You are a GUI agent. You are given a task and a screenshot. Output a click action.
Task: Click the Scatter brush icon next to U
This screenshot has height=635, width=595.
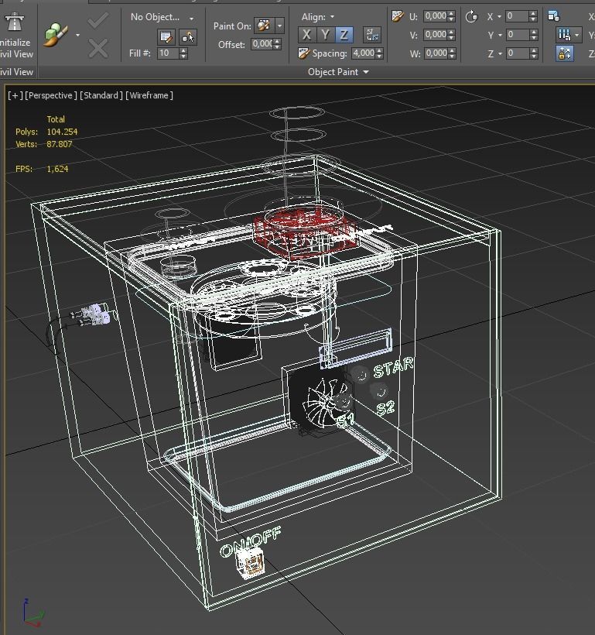coord(398,16)
